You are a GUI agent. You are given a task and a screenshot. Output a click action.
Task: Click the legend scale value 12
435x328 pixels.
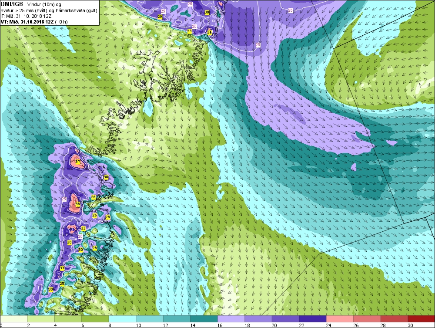166,325
